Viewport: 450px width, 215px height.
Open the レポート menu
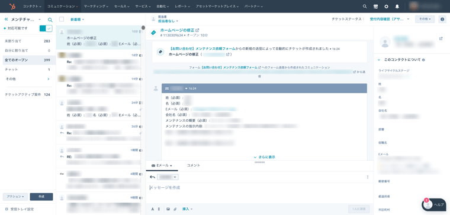(182, 6)
